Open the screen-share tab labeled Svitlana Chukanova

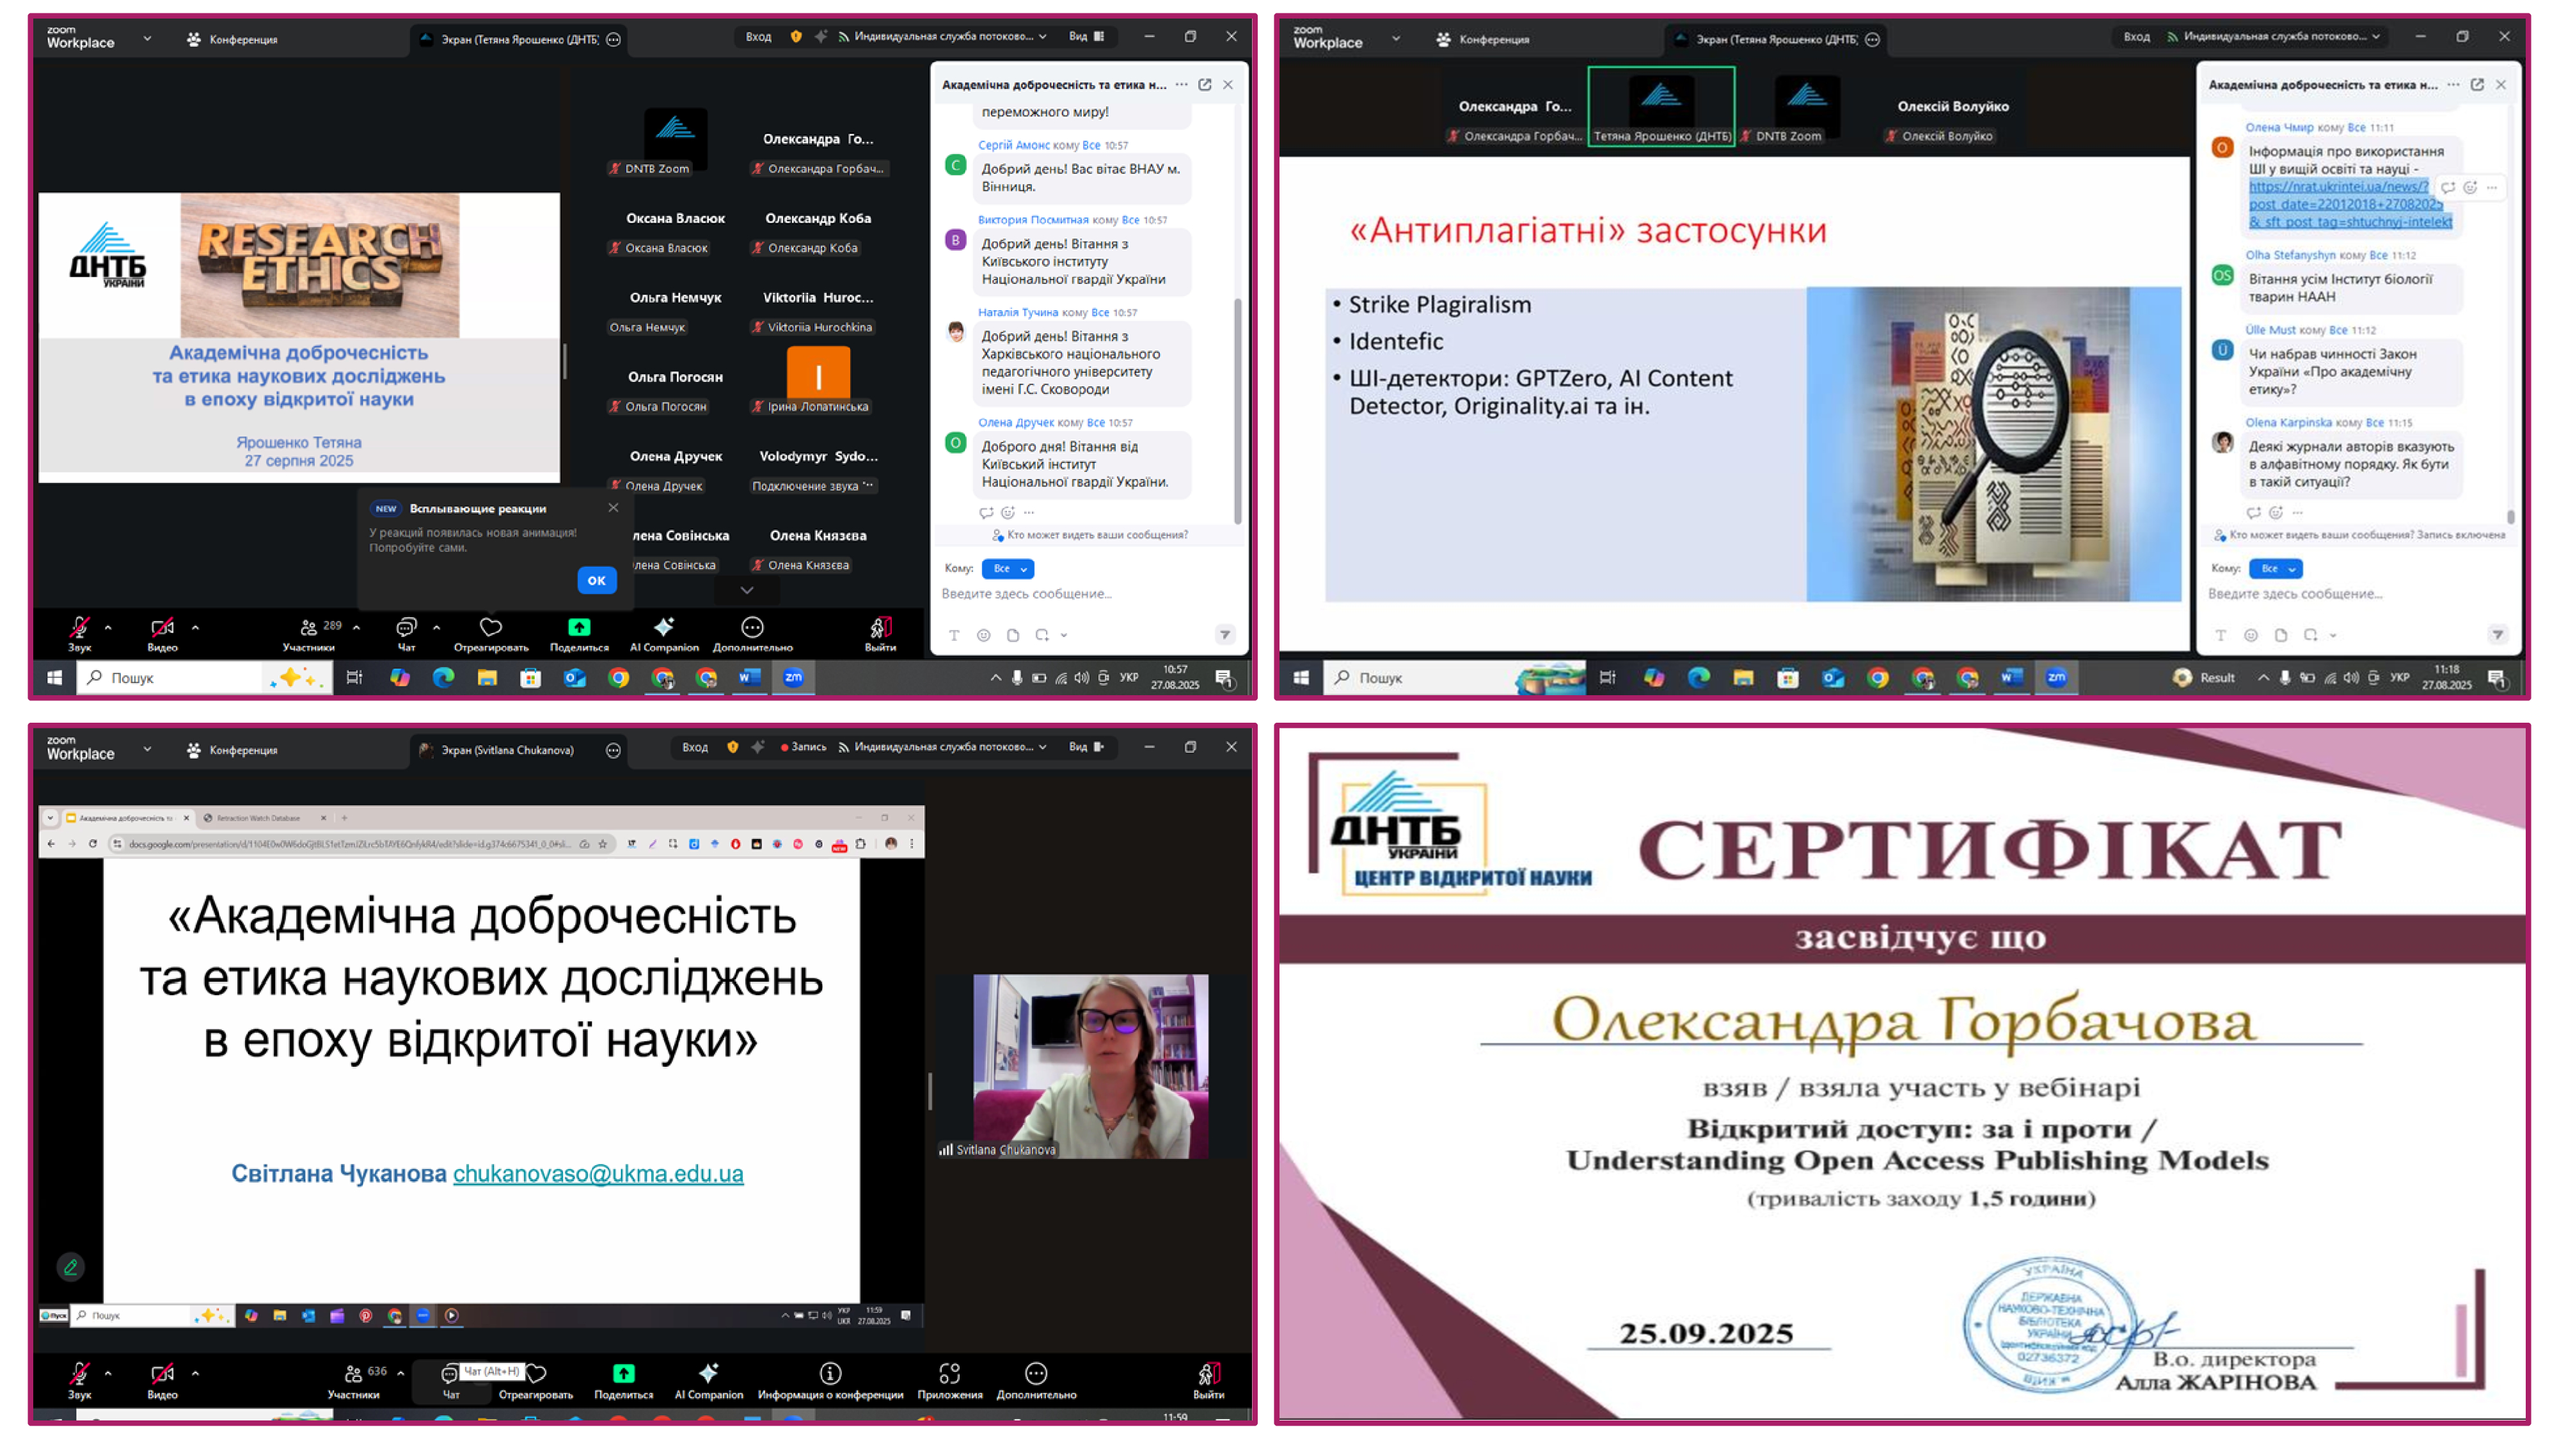(x=507, y=750)
